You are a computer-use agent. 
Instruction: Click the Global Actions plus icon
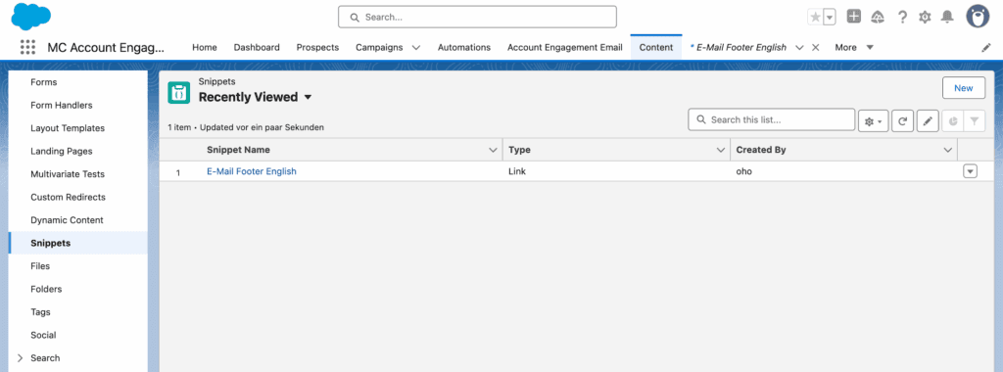coord(853,17)
